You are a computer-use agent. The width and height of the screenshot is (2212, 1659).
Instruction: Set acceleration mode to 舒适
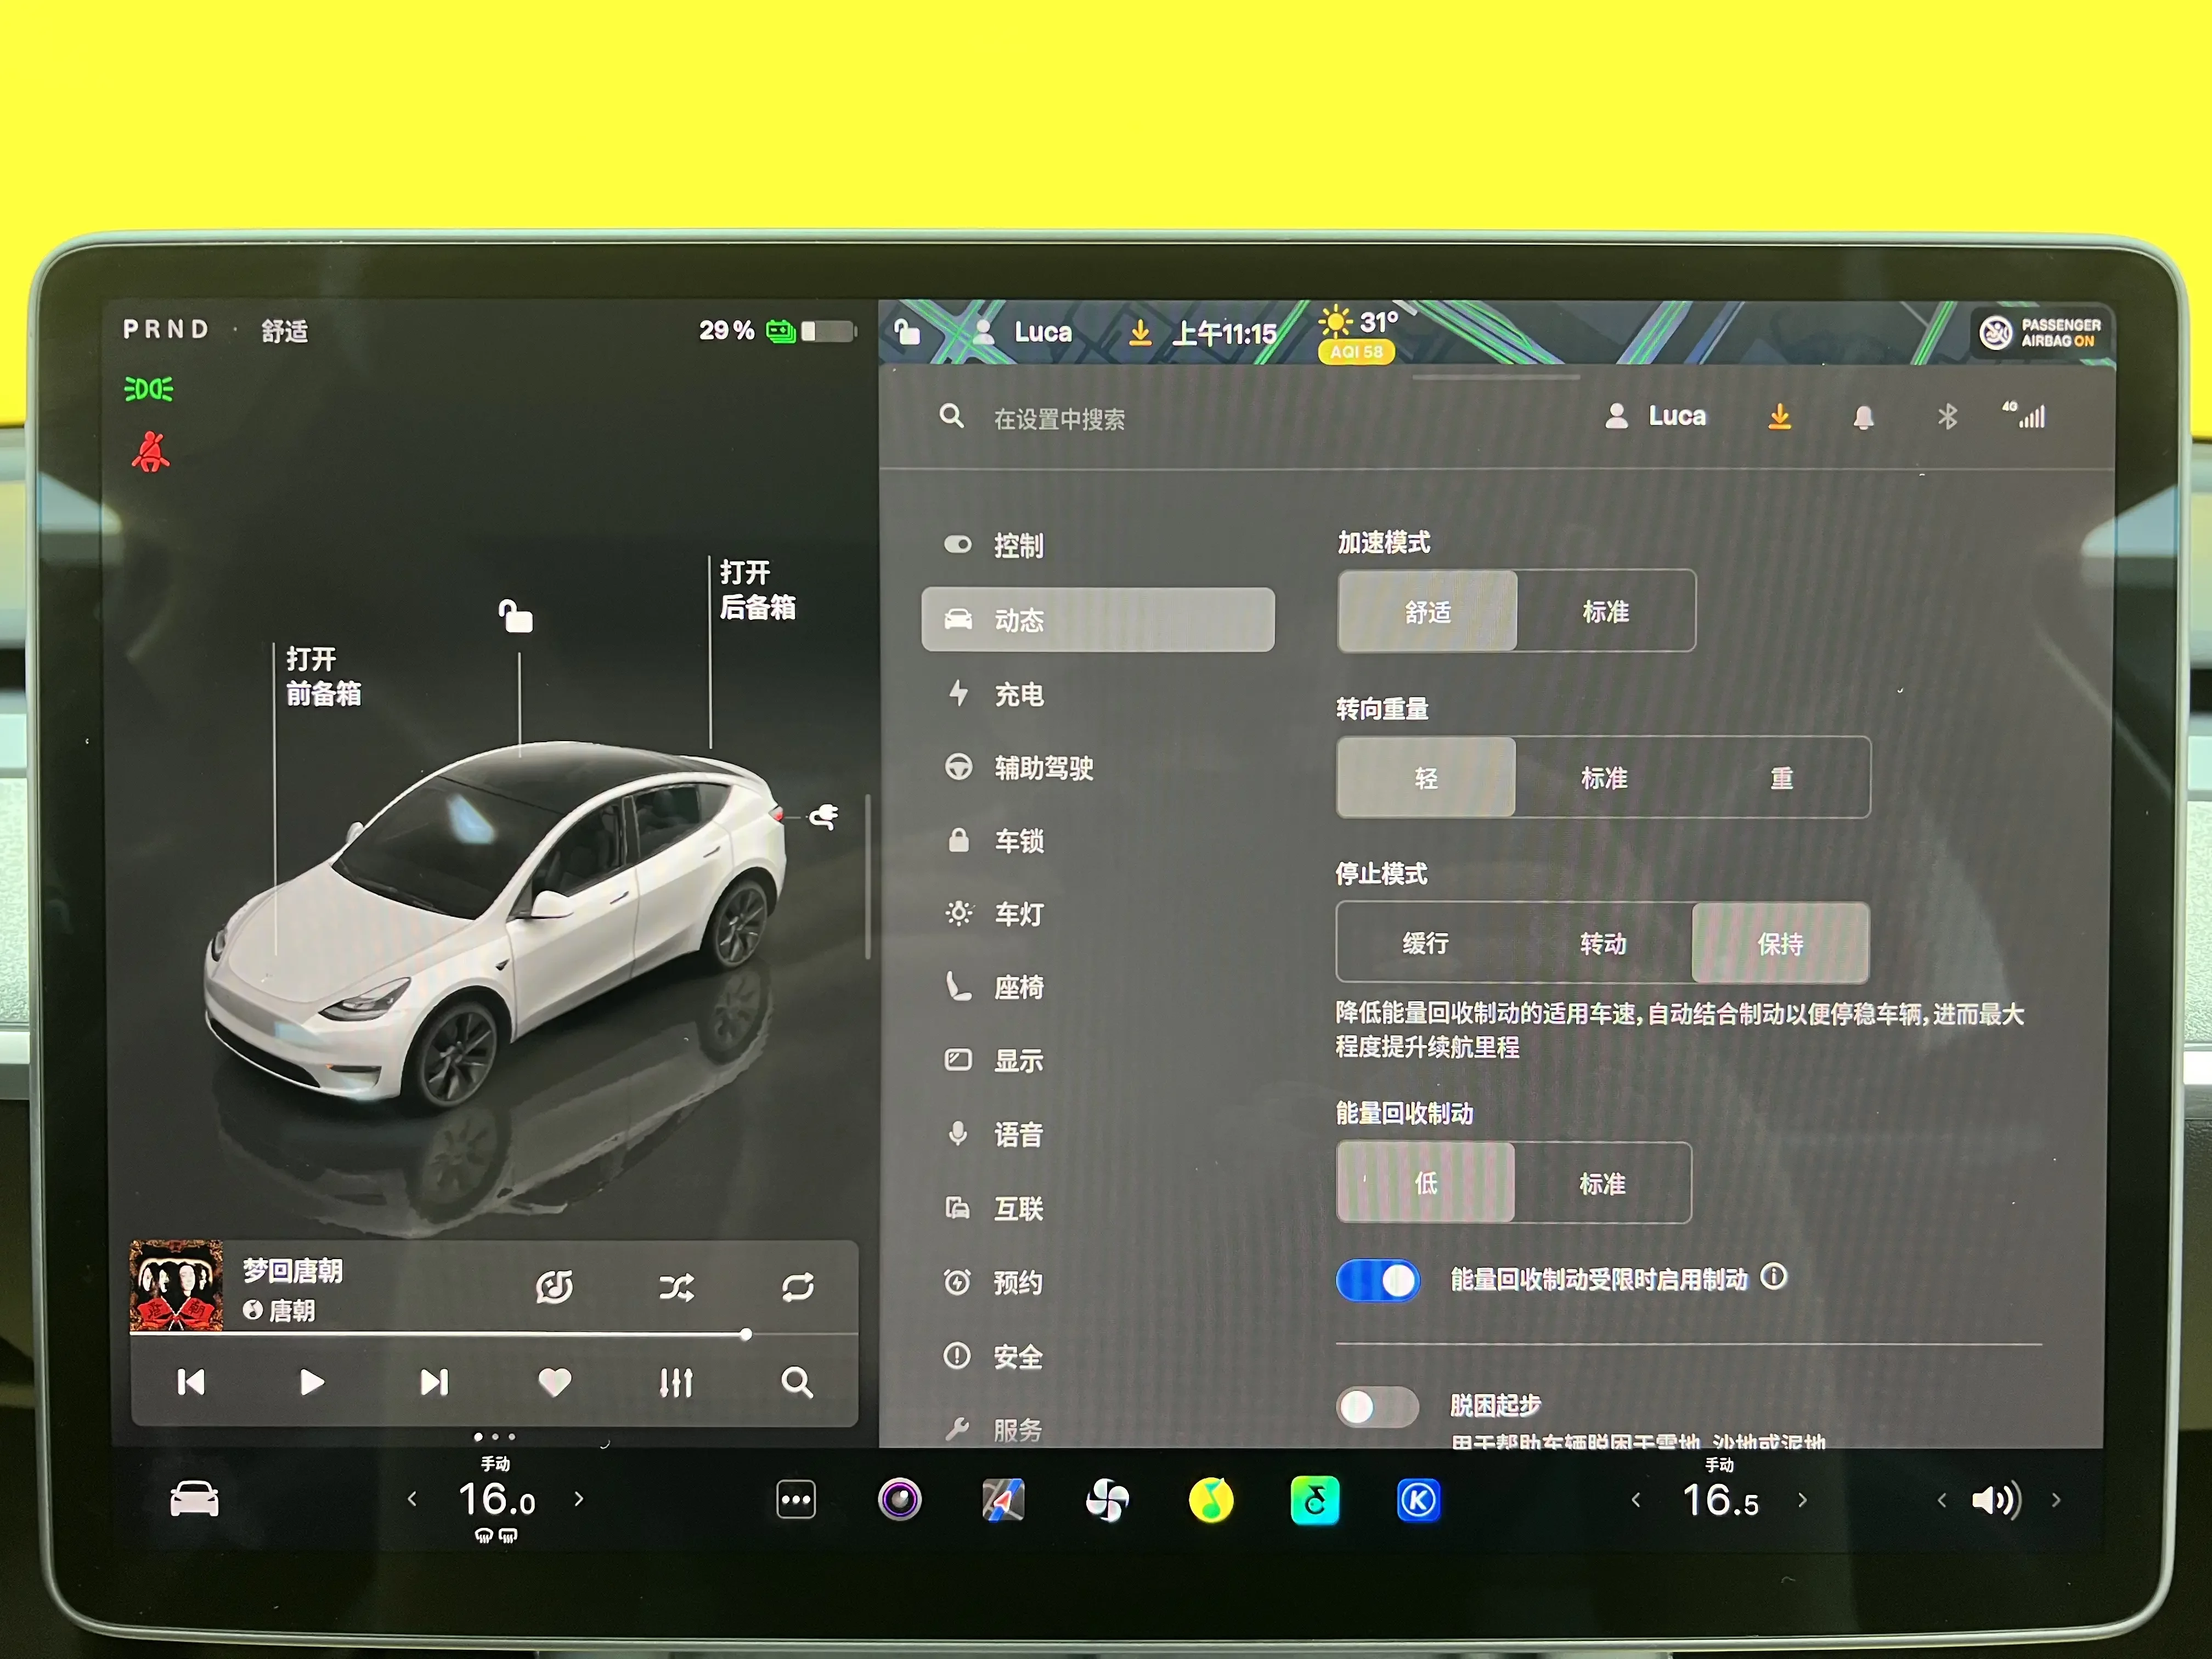(x=1427, y=611)
